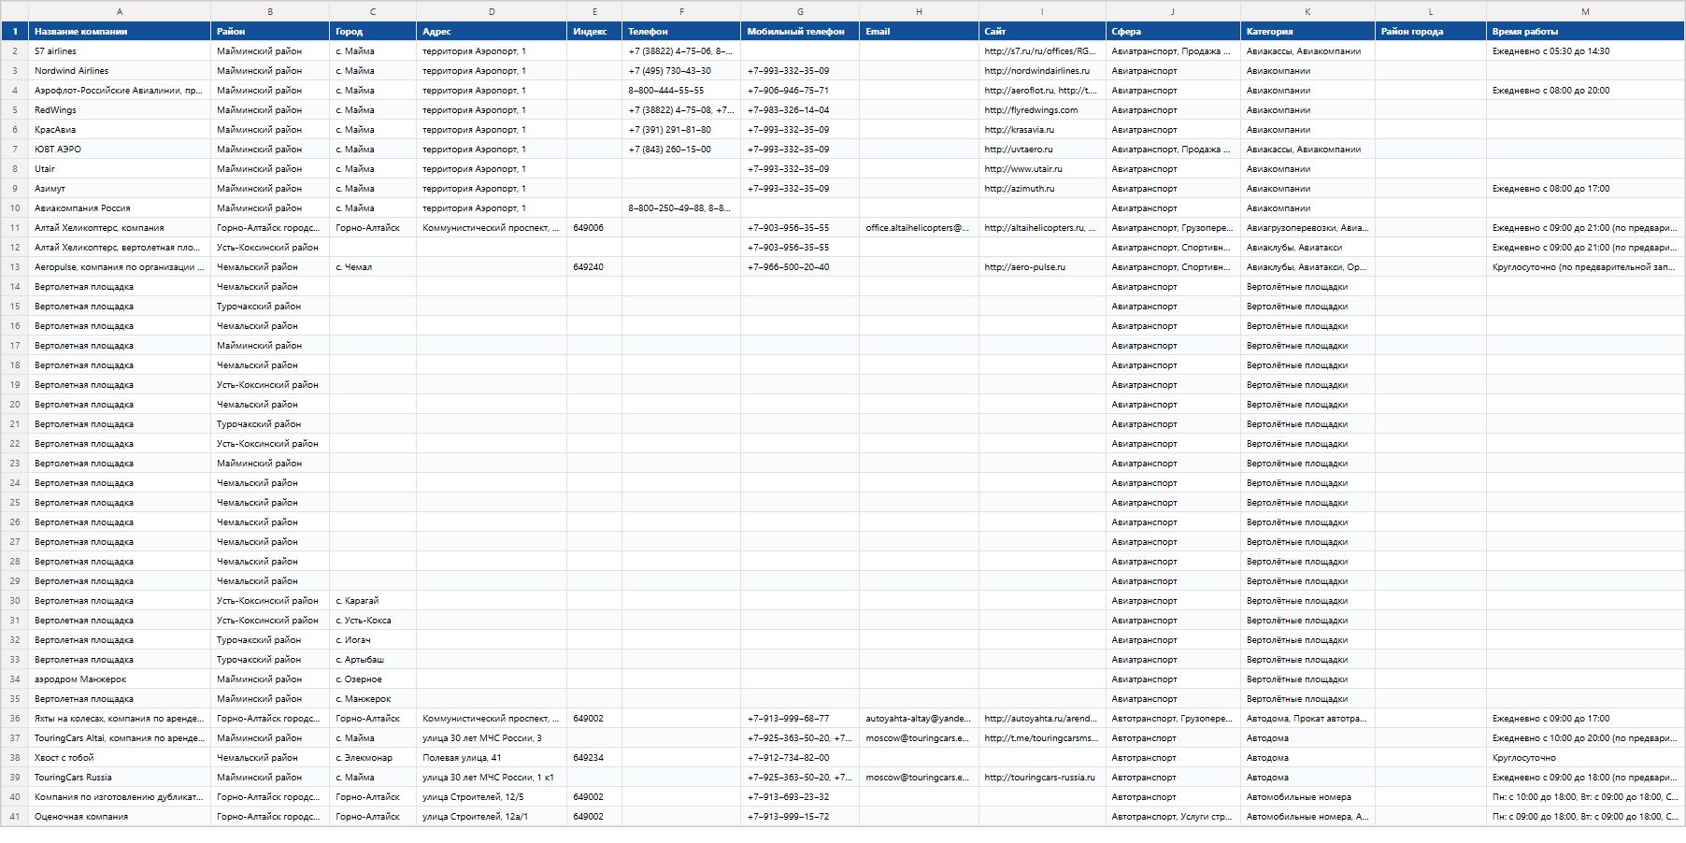Select index cell '649006'
The image size is (1686, 843).
[594, 228]
